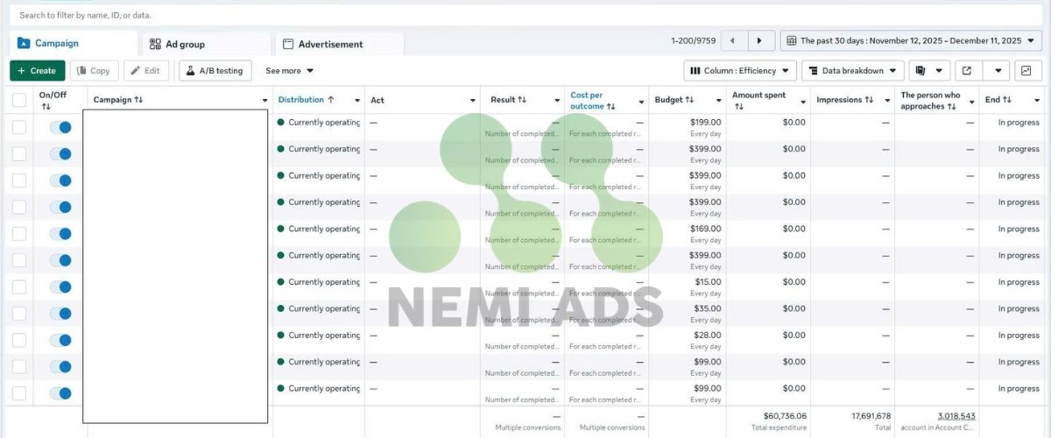This screenshot has width=1051, height=438.
Task: Expand the export options arrow dropdown
Action: 996,71
